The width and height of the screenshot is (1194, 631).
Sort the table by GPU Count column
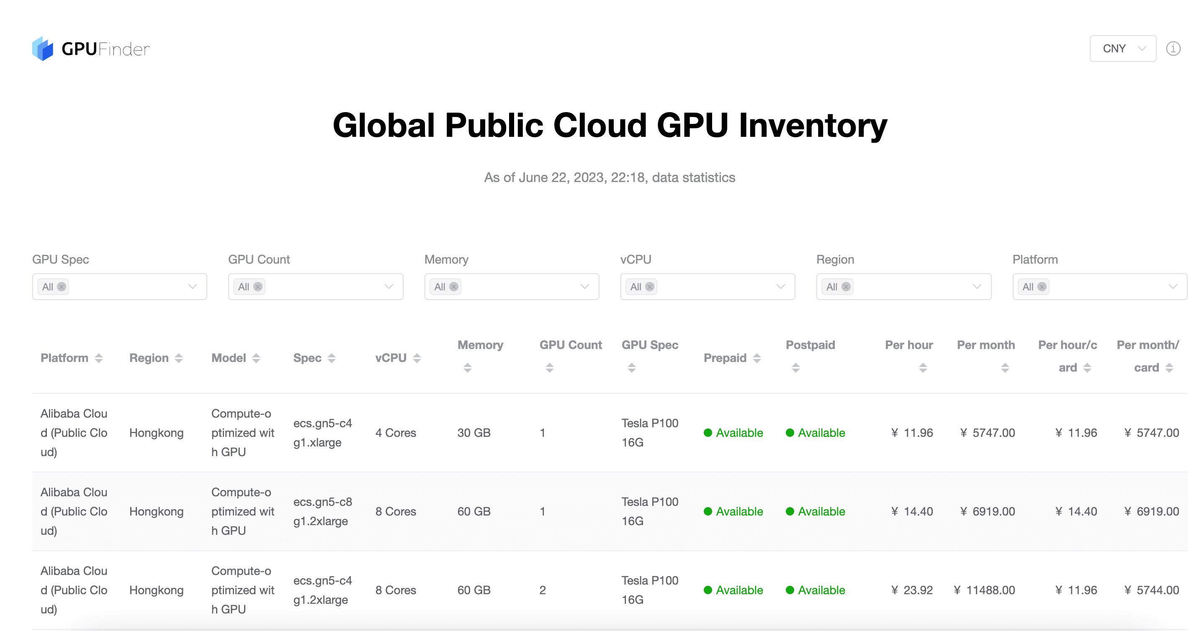coord(549,367)
